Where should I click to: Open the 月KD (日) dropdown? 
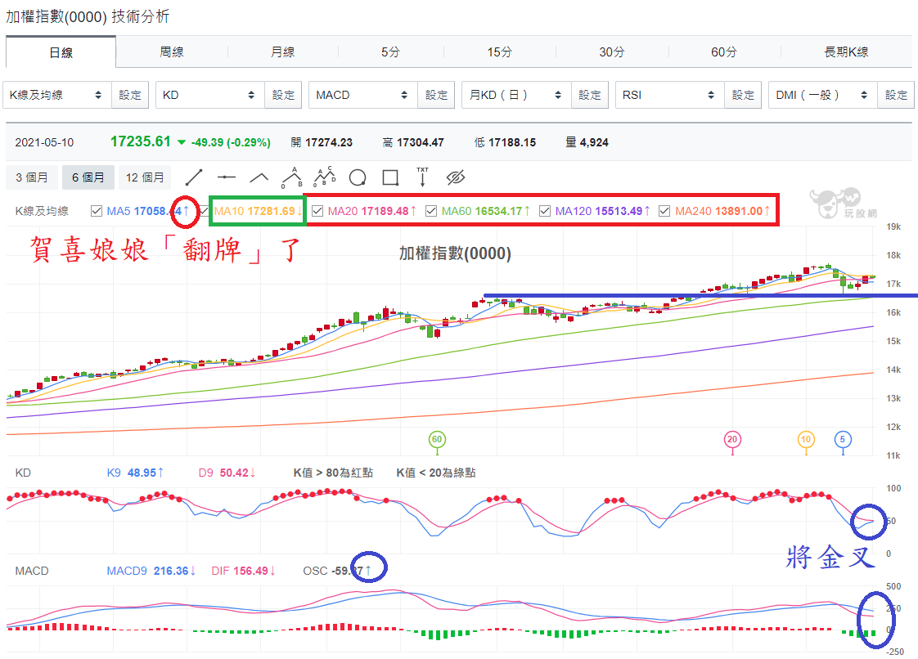coord(516,95)
